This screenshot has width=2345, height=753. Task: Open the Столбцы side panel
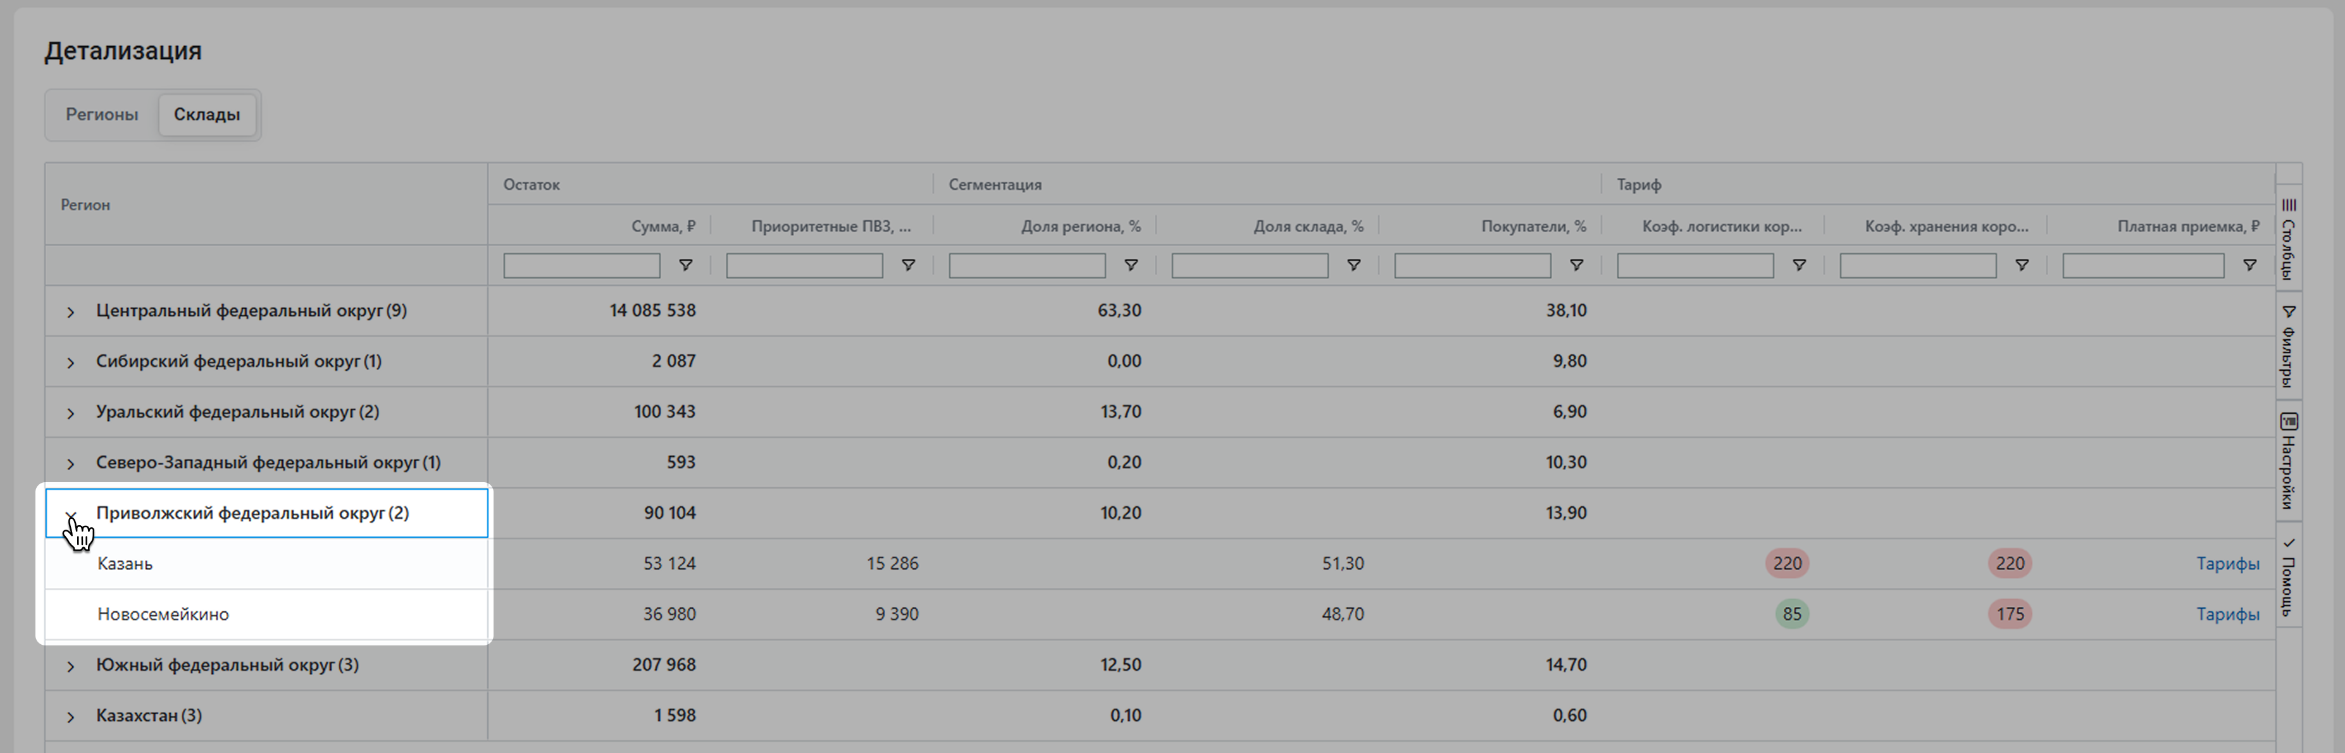coord(2289,239)
